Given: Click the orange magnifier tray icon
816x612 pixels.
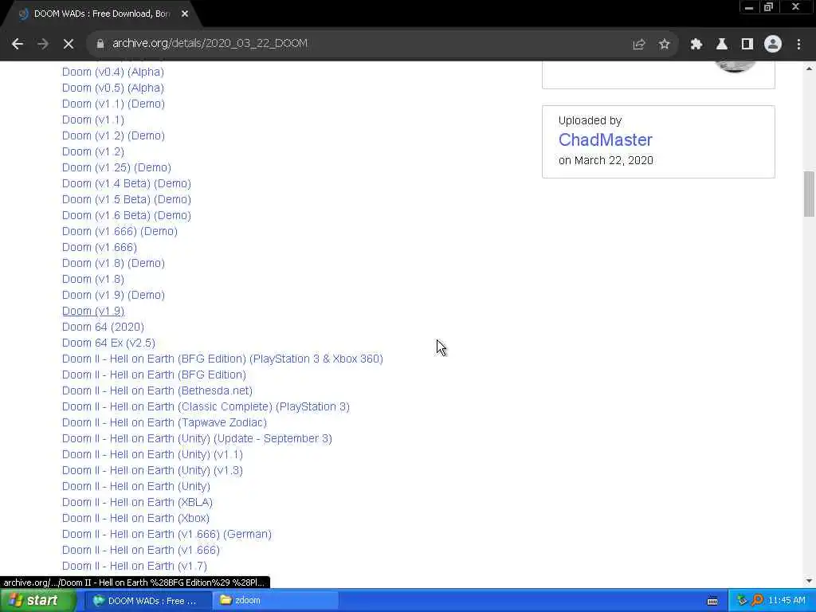Looking at the screenshot, I should tap(757, 601).
